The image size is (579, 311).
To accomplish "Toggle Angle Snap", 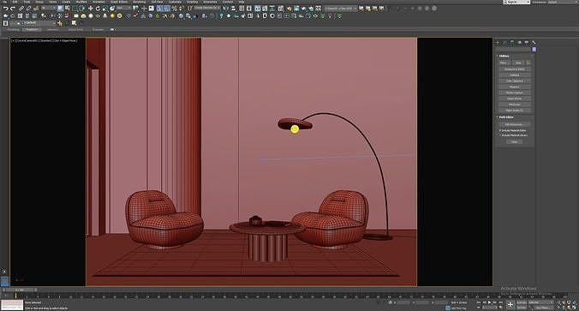I will point(167,8).
